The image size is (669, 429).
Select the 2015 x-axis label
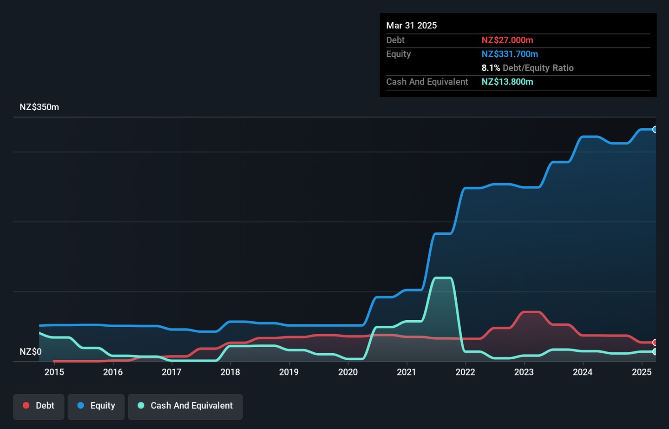tap(54, 372)
